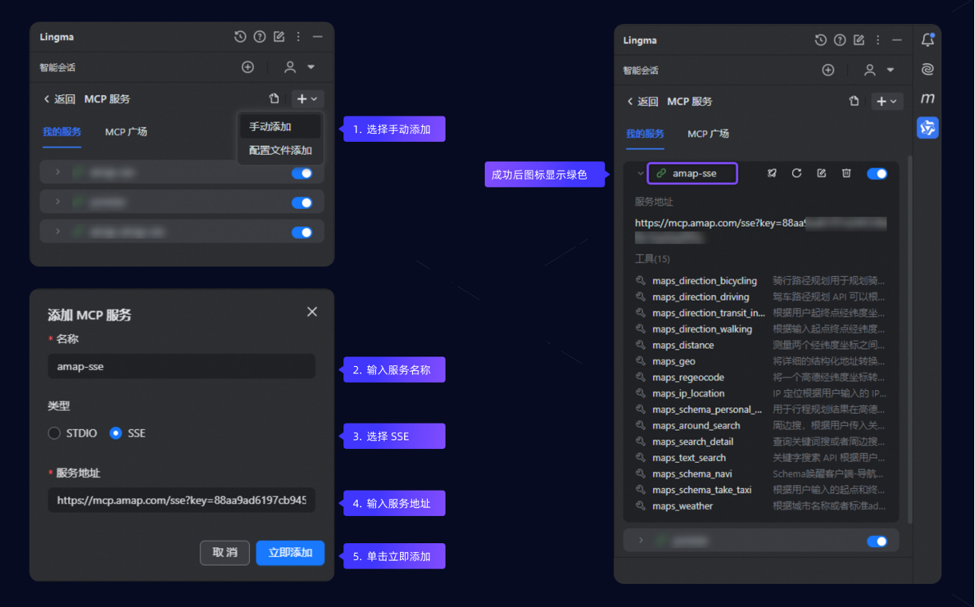Switch to MCP 广场 tab in amap-sse panel

click(x=708, y=134)
